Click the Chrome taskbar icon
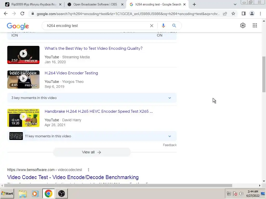 (x=49, y=194)
